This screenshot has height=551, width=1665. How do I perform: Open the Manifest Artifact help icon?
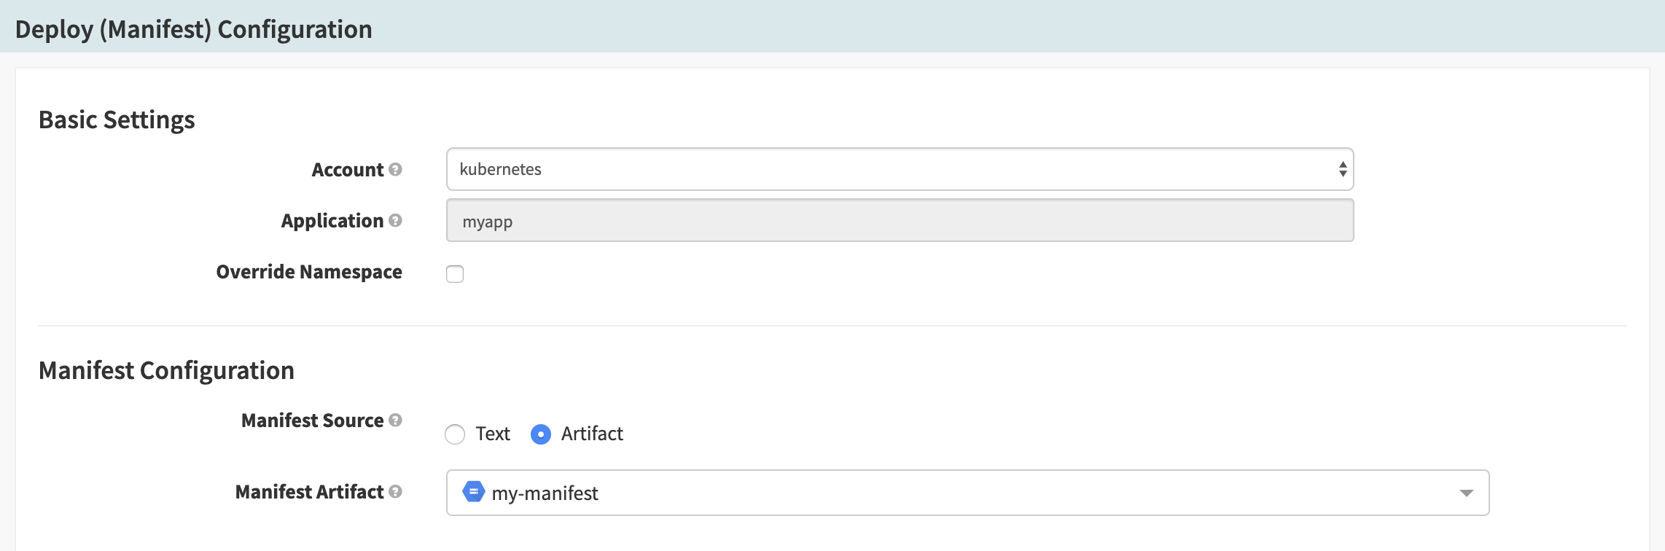pyautogui.click(x=394, y=493)
